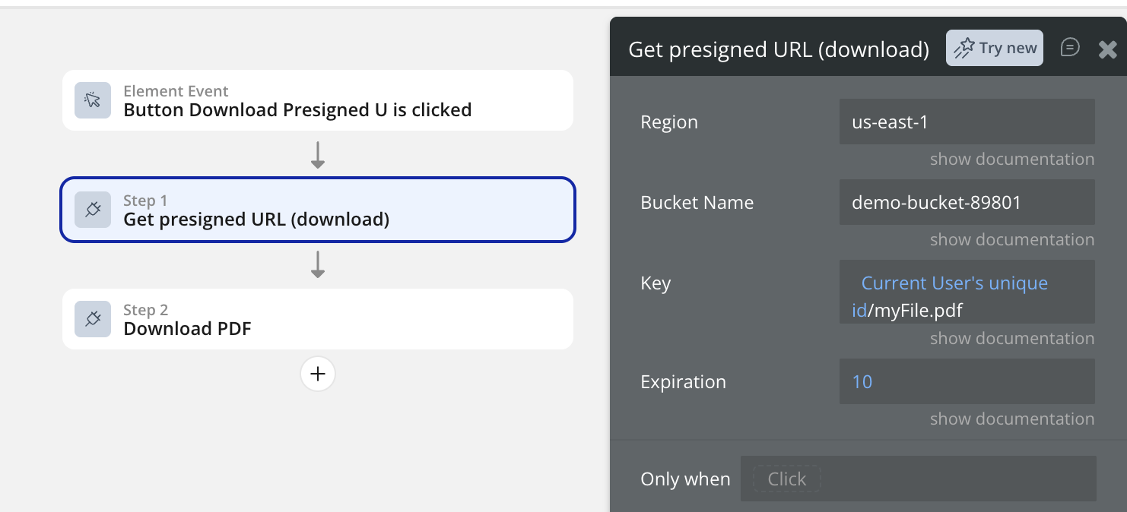Click the plug icon on Step 2

pyautogui.click(x=93, y=319)
